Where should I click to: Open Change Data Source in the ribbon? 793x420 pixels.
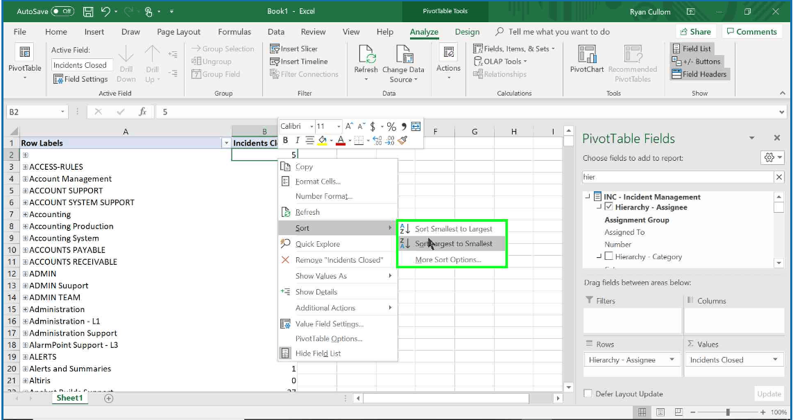click(403, 63)
